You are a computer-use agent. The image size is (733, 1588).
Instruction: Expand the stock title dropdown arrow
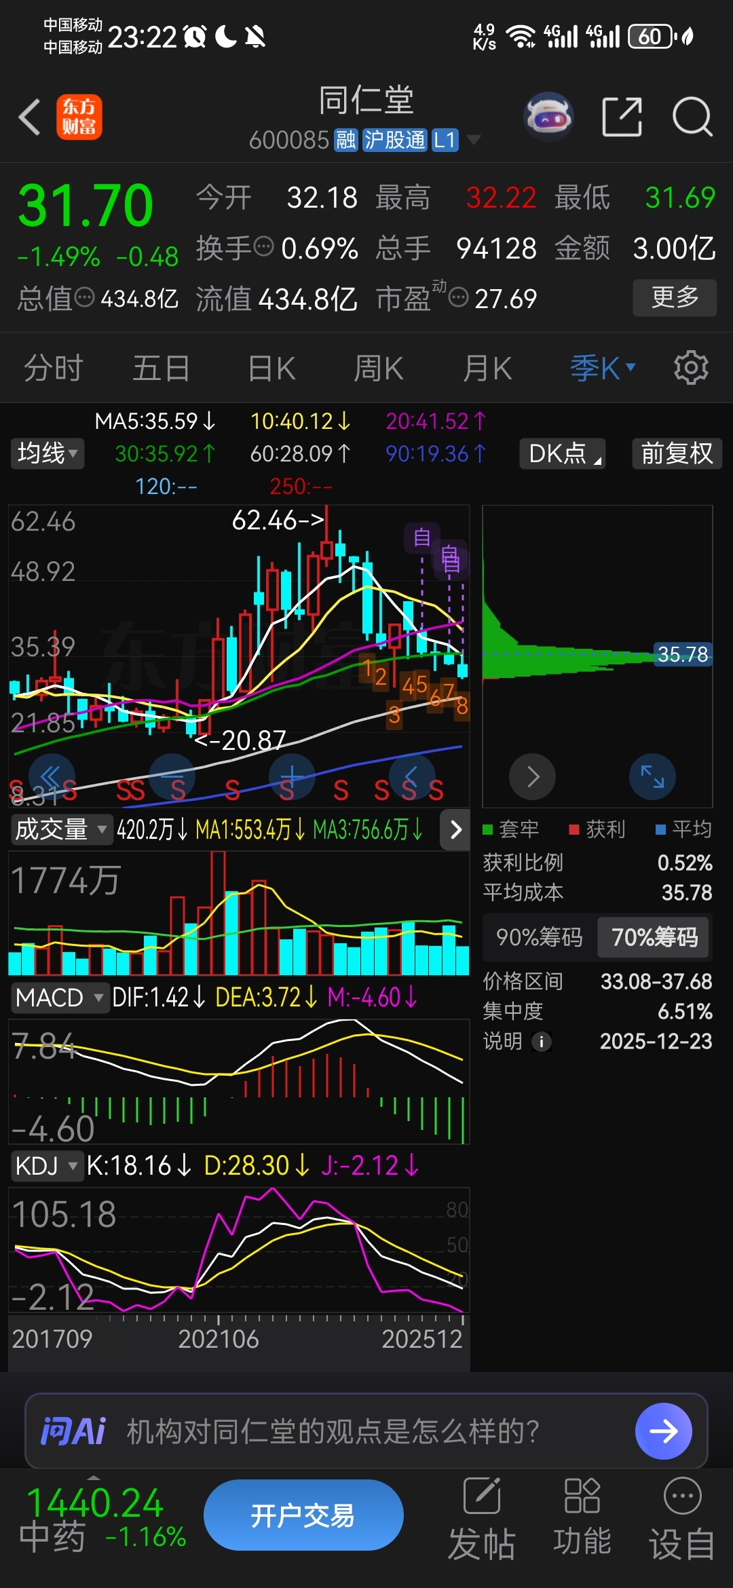473,140
